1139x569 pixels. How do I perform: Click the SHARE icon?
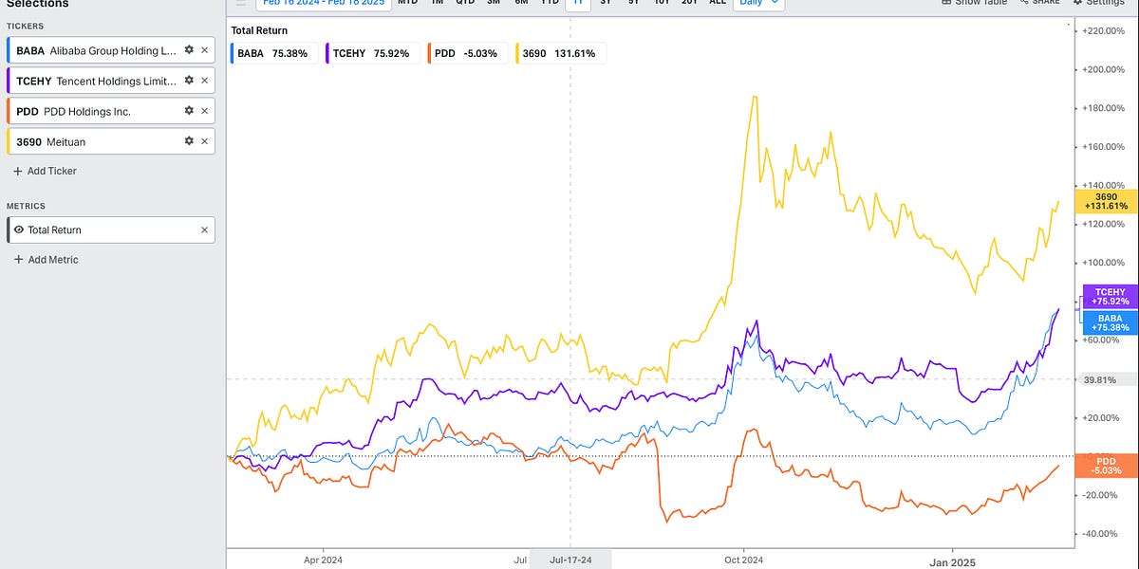click(1026, 3)
